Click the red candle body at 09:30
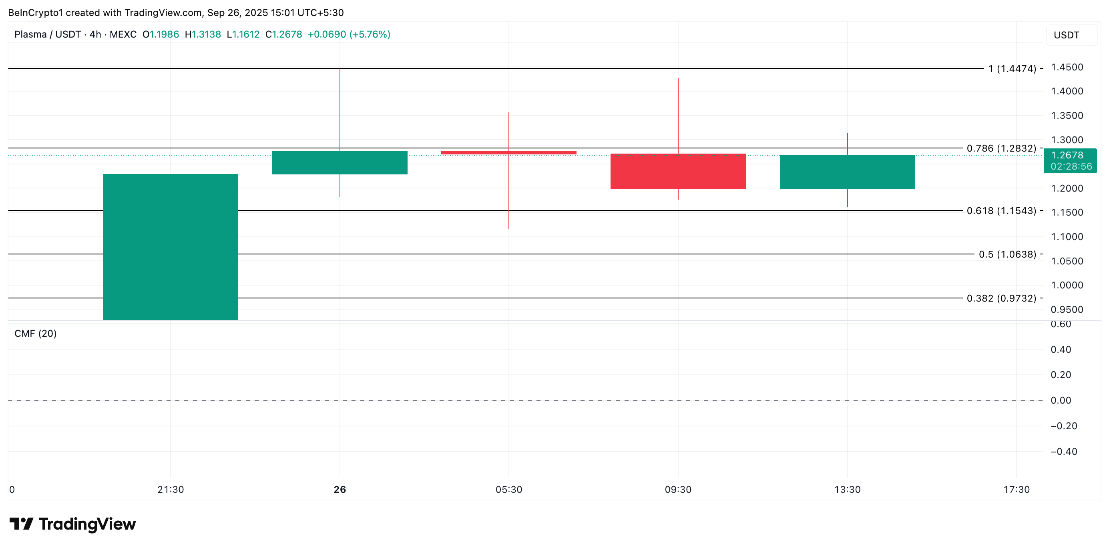 678,171
